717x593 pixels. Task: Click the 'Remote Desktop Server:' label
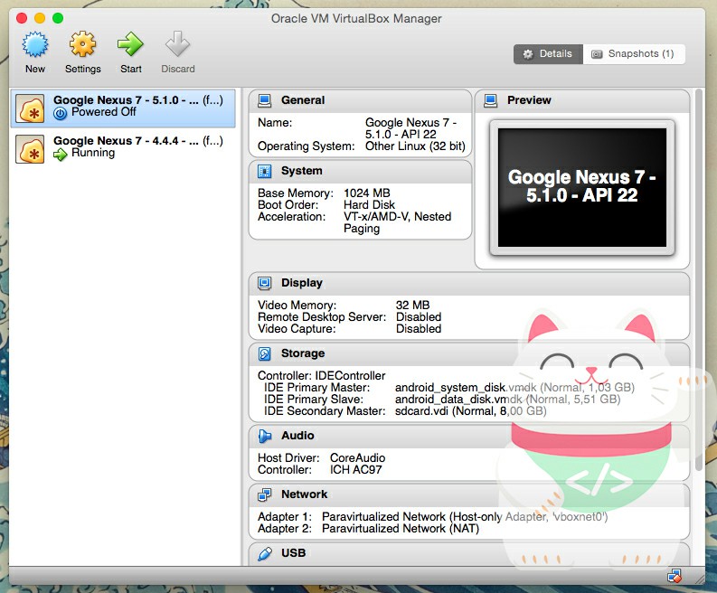point(322,317)
